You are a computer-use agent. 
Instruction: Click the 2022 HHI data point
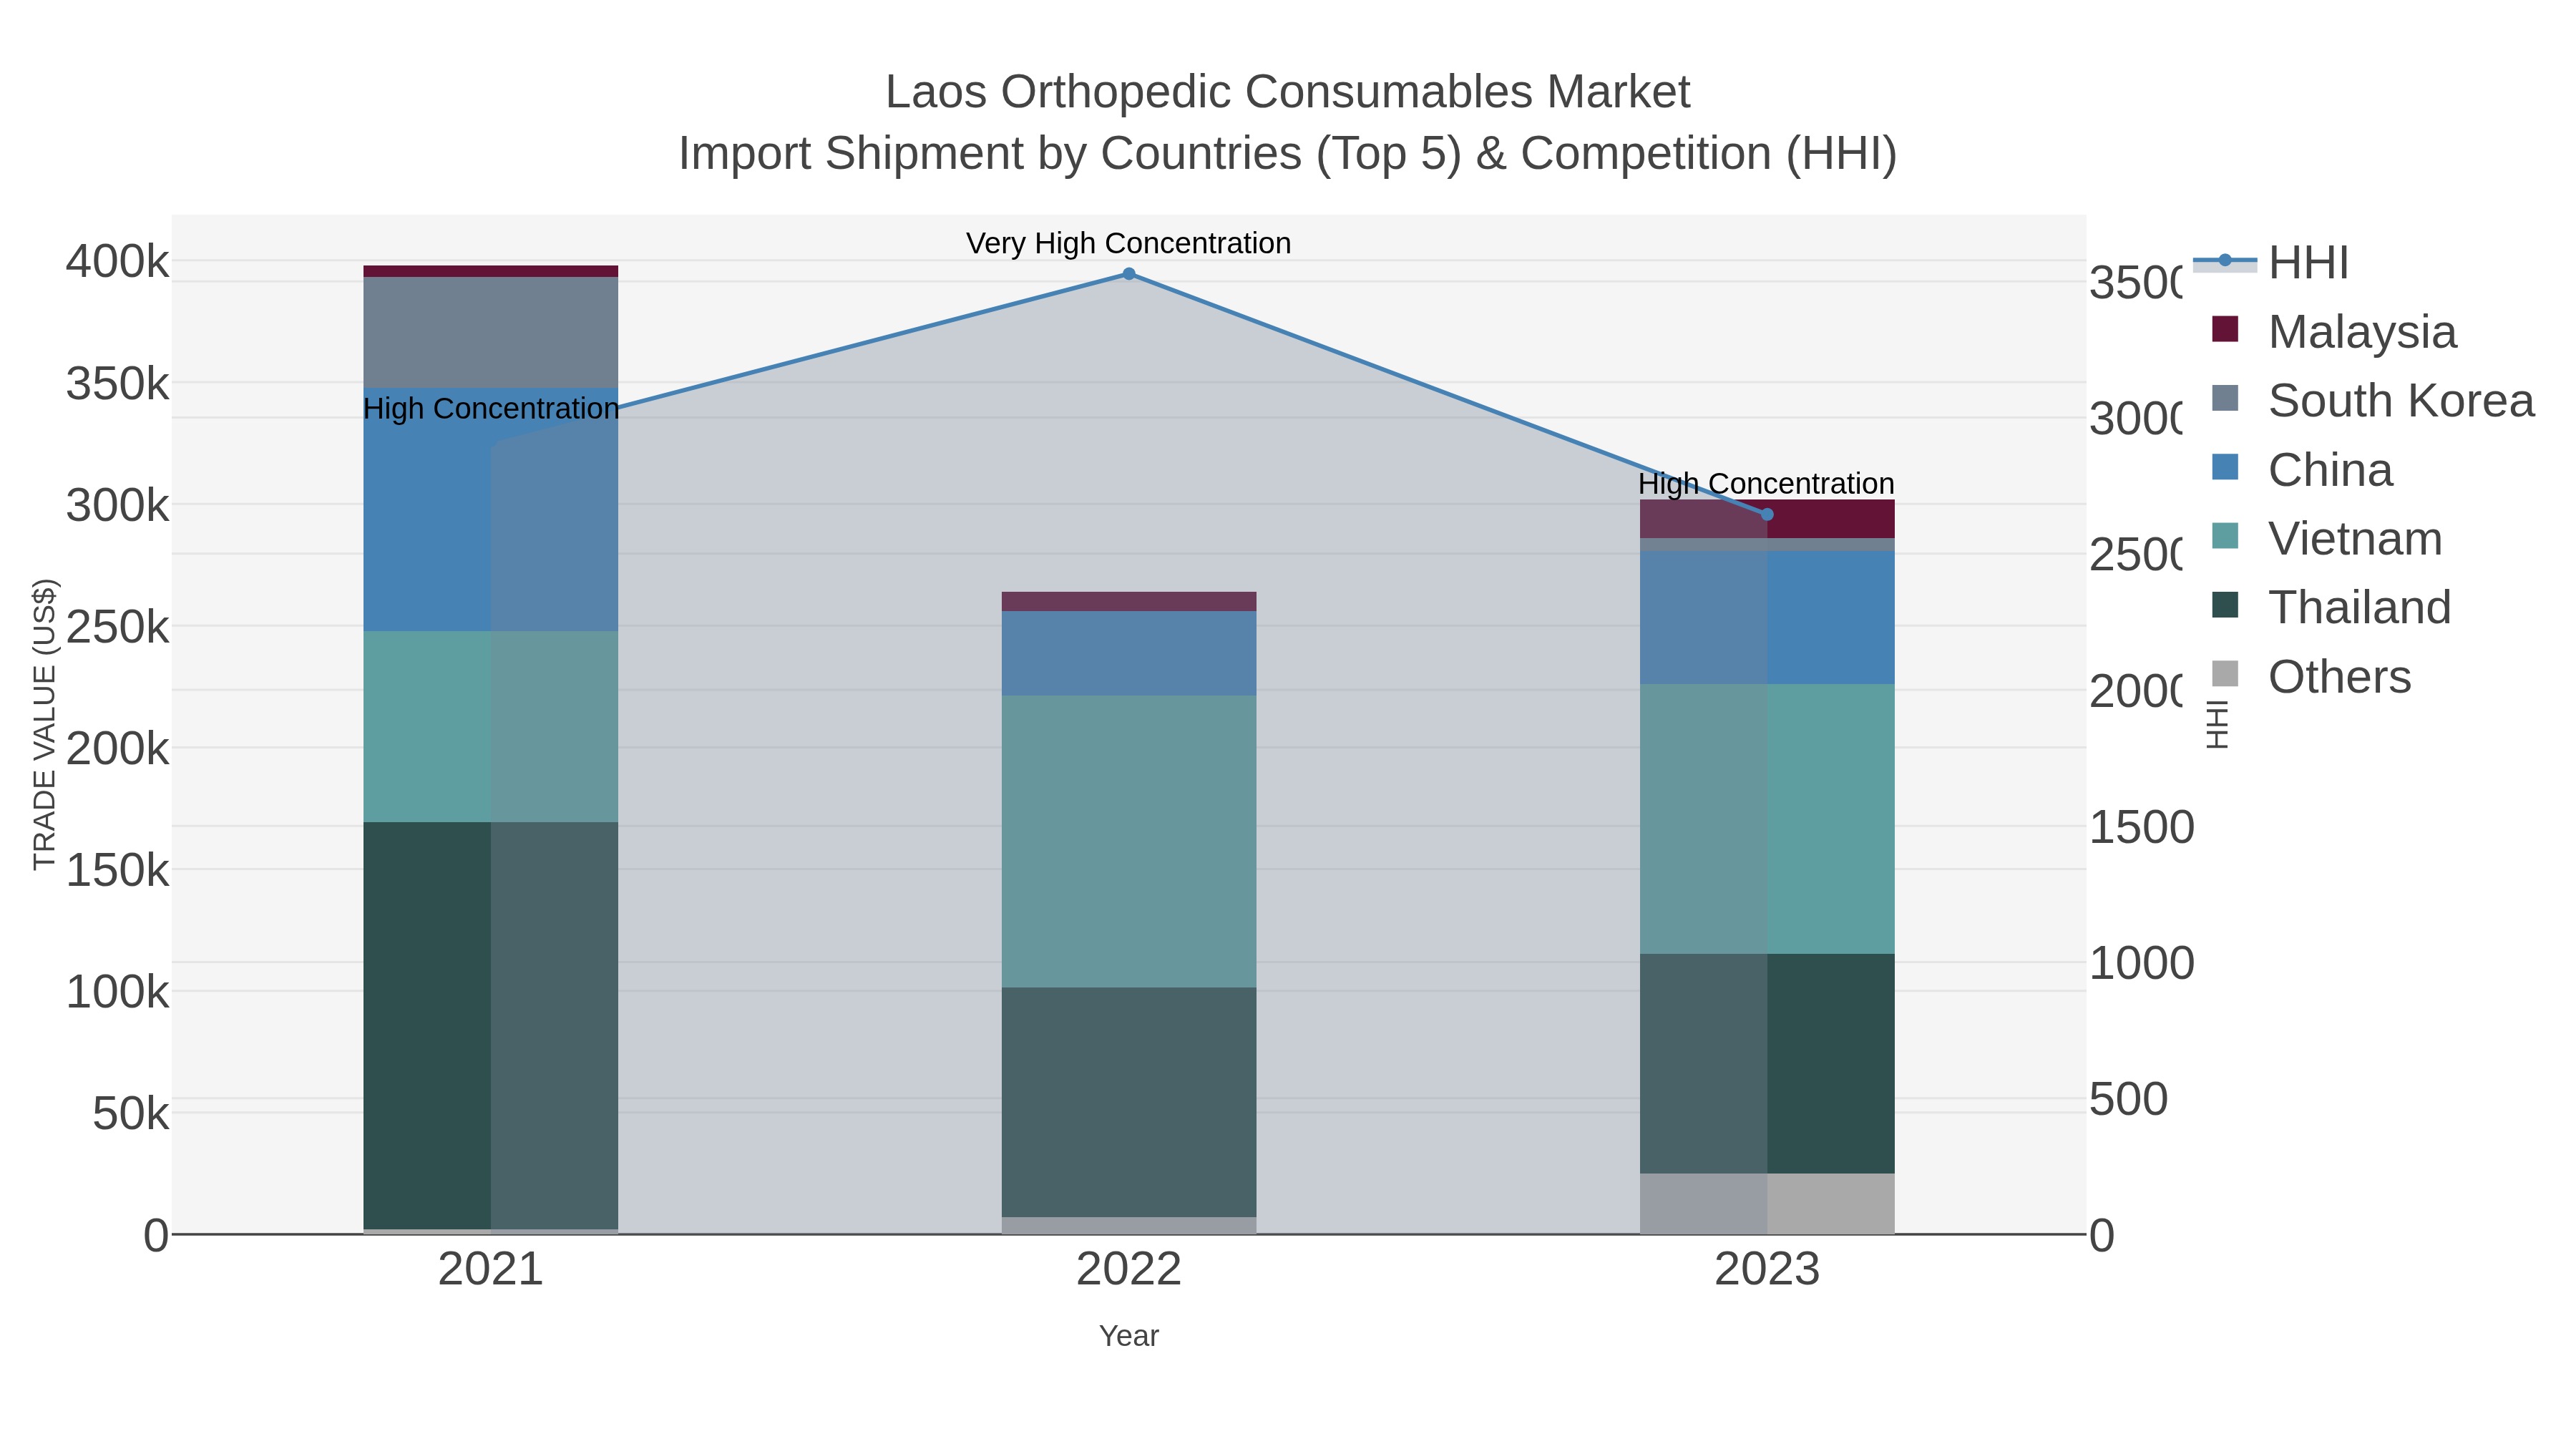pyautogui.click(x=1129, y=274)
